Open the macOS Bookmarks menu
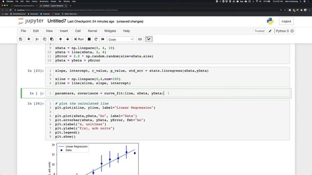This screenshot has height=175, width=312. click(44, 1)
